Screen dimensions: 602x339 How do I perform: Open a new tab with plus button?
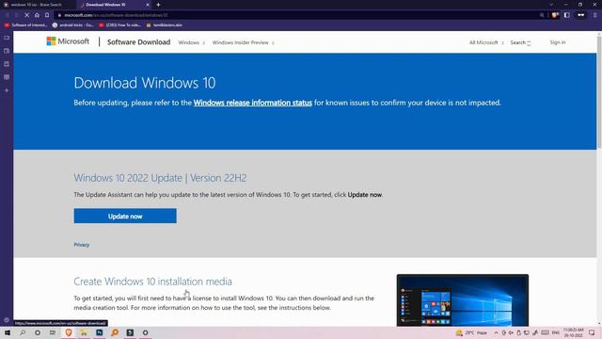(158, 5)
